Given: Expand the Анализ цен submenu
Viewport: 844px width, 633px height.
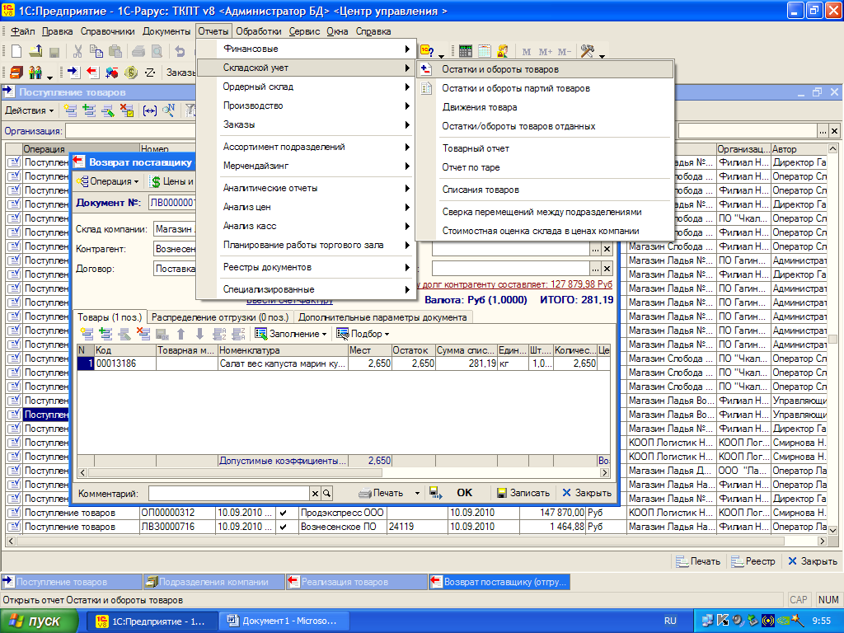Looking at the screenshot, I should [x=307, y=207].
